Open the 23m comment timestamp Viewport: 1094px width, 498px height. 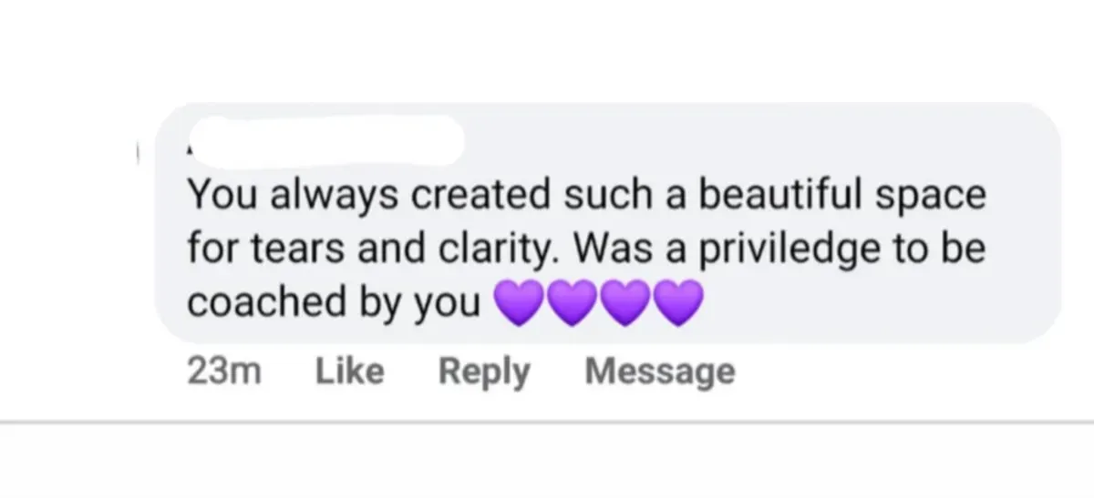223,371
